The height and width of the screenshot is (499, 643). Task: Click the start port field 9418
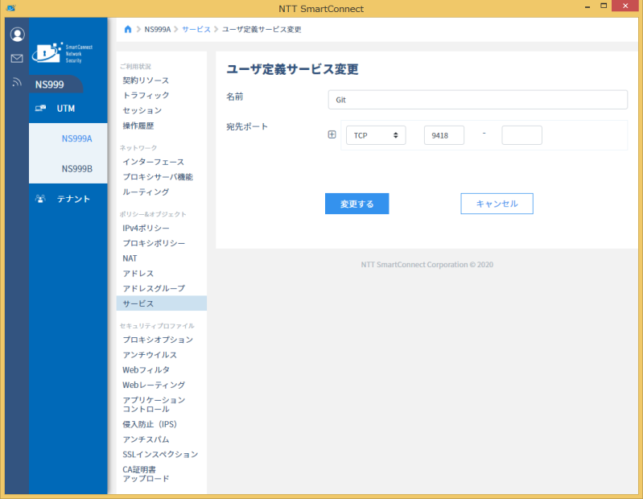pyautogui.click(x=444, y=135)
